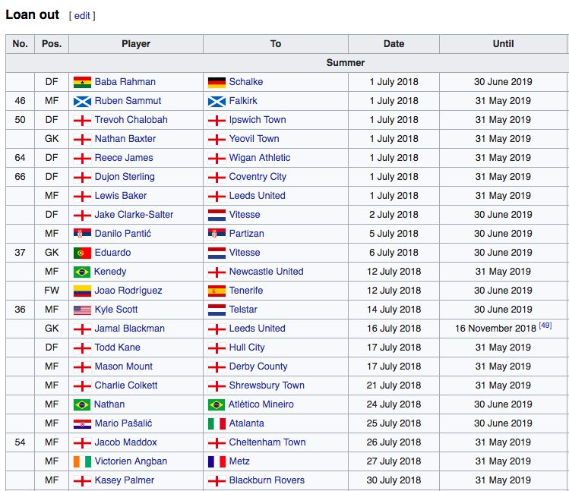Follow the Derby County club link
Screen dimensions: 569x491
coord(258,367)
